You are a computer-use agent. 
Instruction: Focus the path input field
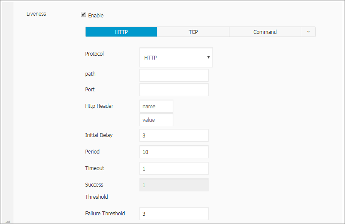tap(174, 75)
